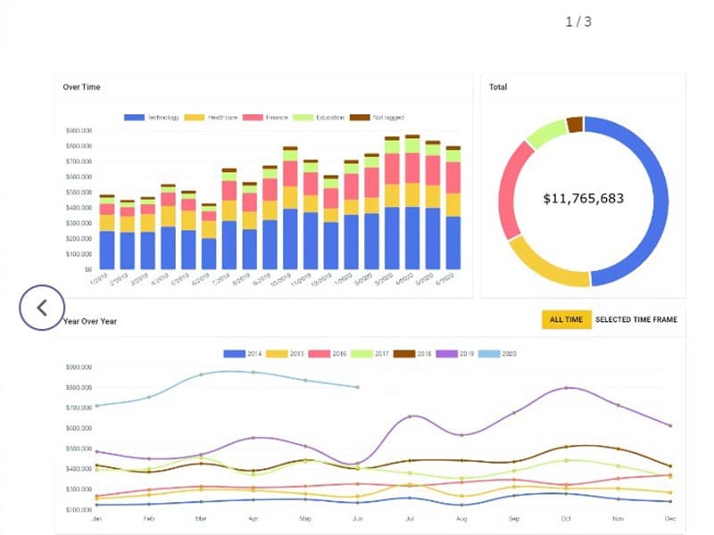Toggle the Technology legend series
714x535 pixels.
(152, 118)
